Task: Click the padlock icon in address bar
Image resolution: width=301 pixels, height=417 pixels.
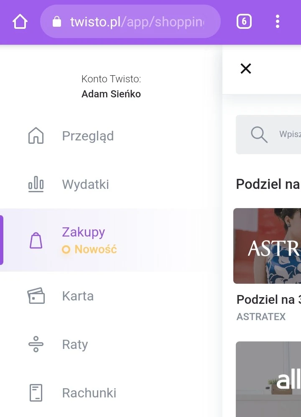Action: [57, 22]
